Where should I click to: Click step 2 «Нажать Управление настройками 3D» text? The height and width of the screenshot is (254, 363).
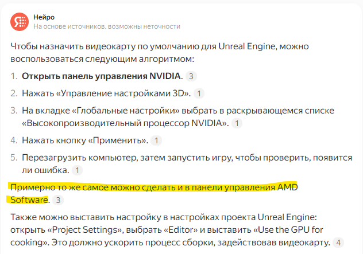pyautogui.click(x=106, y=93)
